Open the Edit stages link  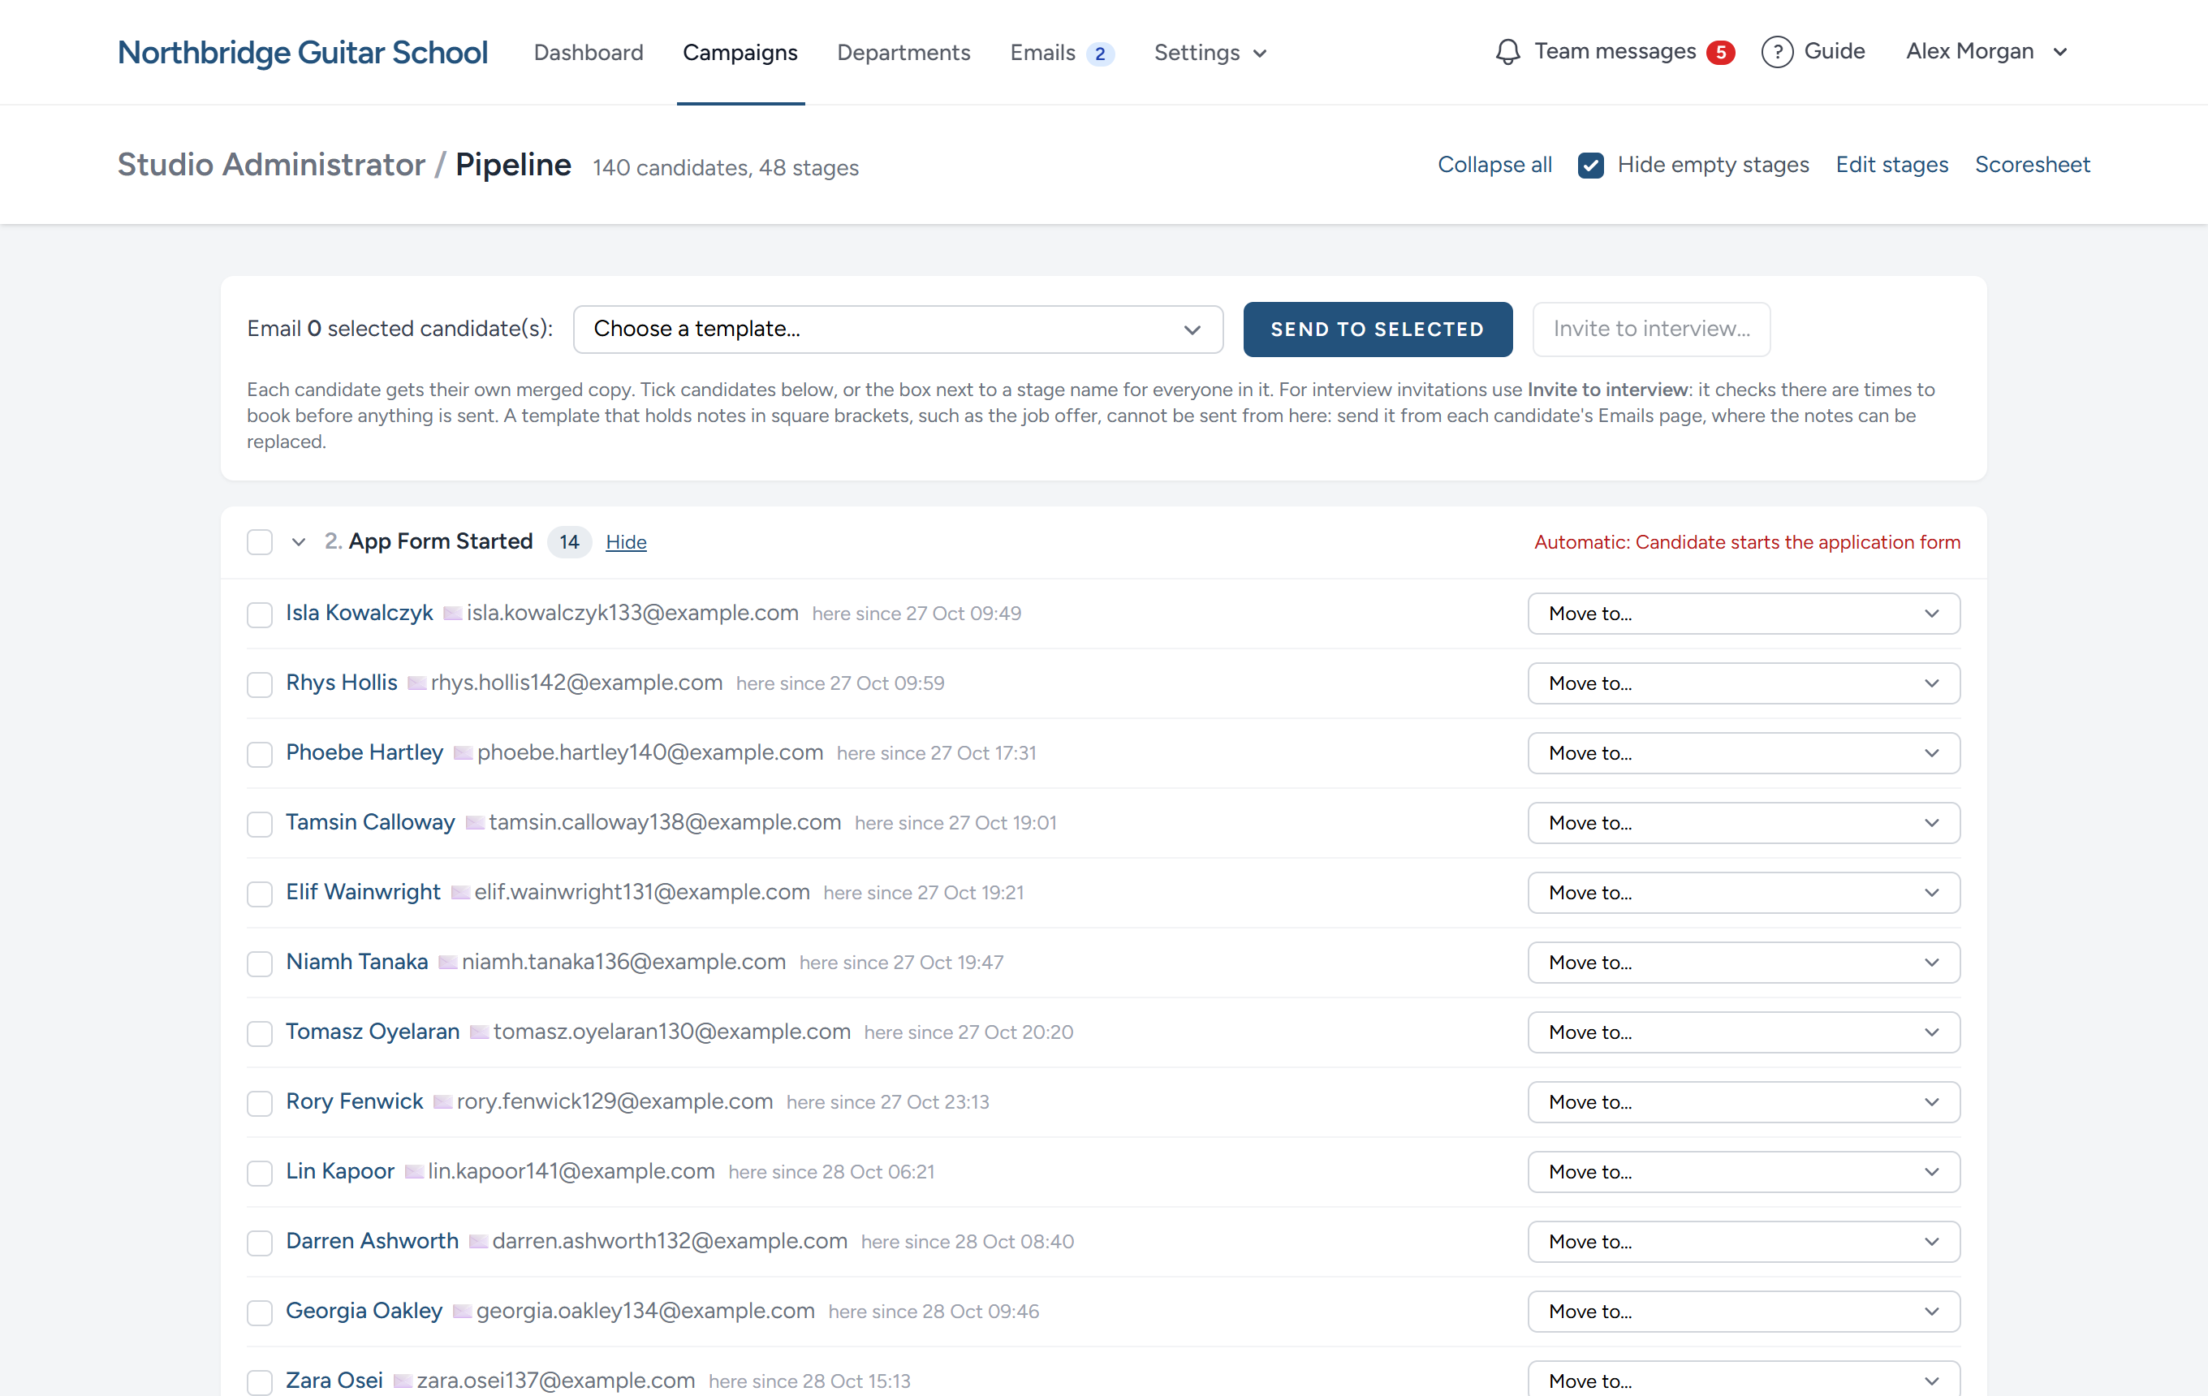pyautogui.click(x=1891, y=165)
